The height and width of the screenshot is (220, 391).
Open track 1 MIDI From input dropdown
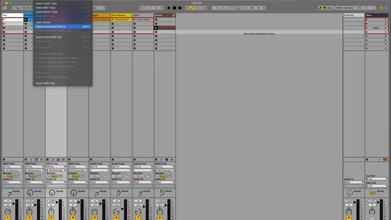pyautogui.click(x=12, y=167)
